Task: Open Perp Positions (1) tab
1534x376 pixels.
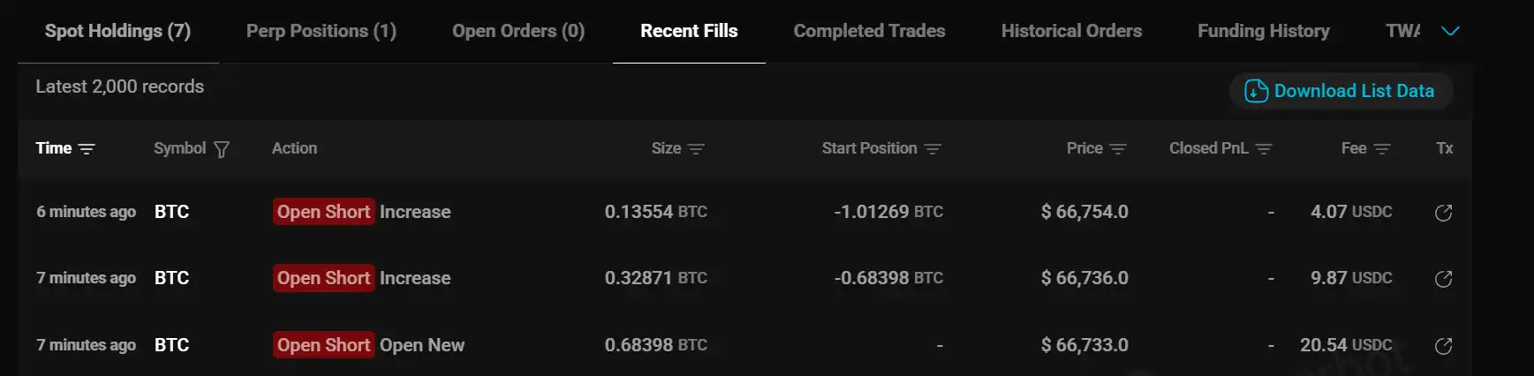Action: [321, 31]
